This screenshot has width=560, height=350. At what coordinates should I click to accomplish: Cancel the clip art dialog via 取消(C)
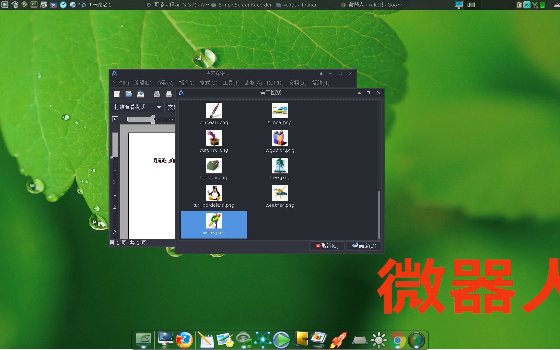coord(327,246)
